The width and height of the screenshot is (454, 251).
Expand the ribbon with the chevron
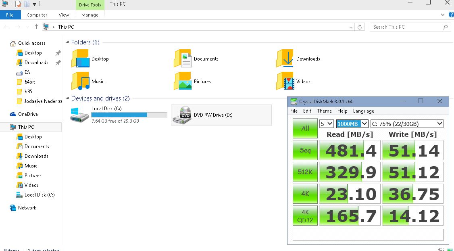click(x=442, y=15)
